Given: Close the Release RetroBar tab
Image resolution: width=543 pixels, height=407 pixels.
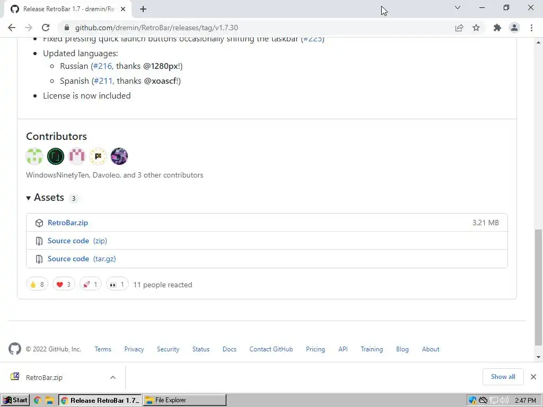Looking at the screenshot, I should 123,9.
